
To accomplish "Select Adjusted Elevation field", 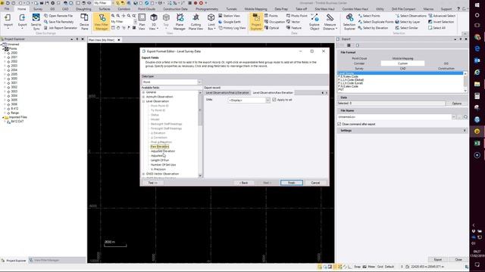I will point(163,151).
